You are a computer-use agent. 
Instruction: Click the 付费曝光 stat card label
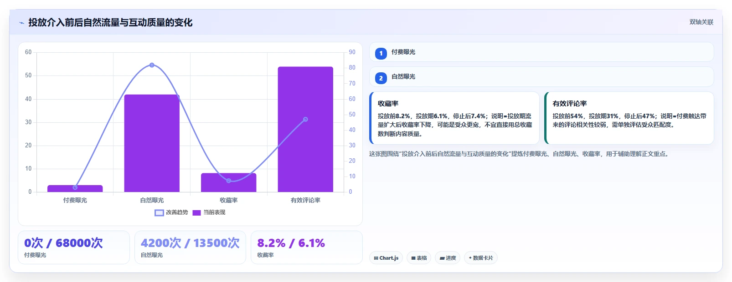[35, 255]
